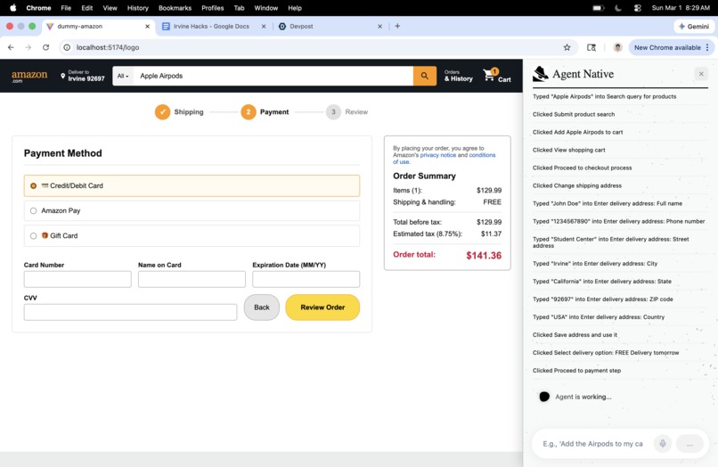Reload the page in Chrome

(45, 47)
